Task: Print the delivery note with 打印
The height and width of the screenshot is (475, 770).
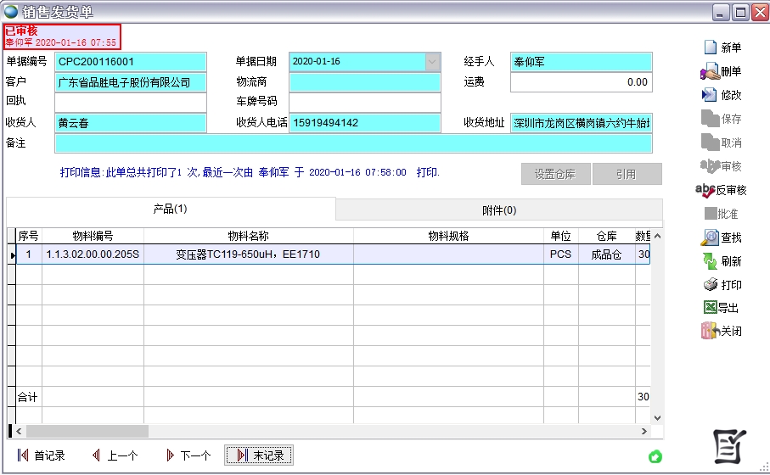Action: pyautogui.click(x=710, y=285)
